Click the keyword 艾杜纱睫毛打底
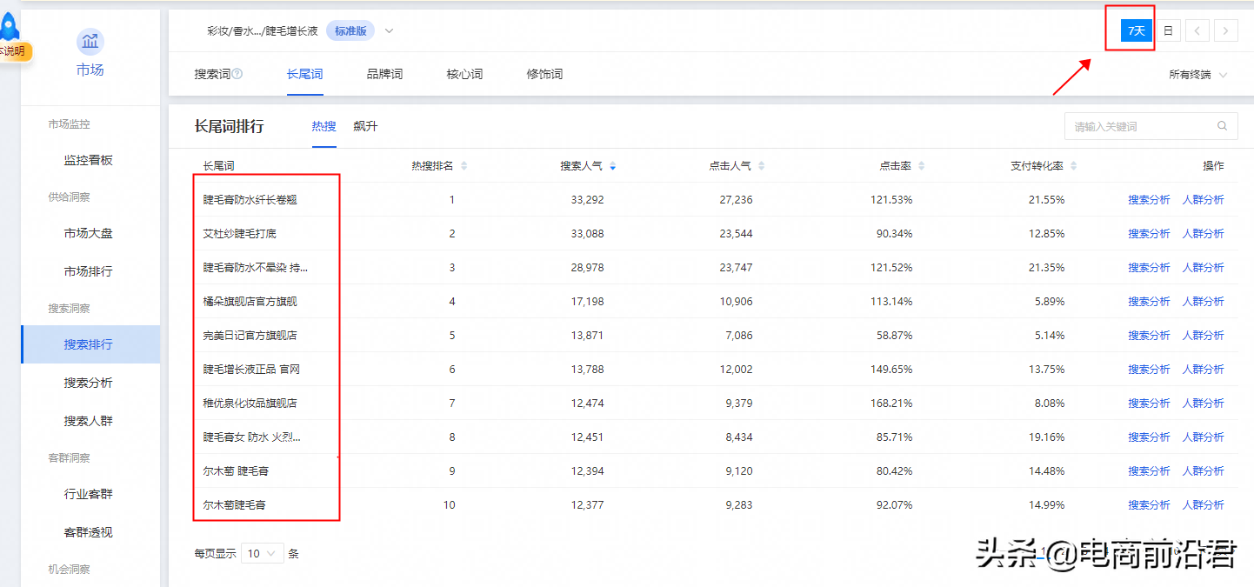The height and width of the screenshot is (587, 1254). tap(240, 234)
